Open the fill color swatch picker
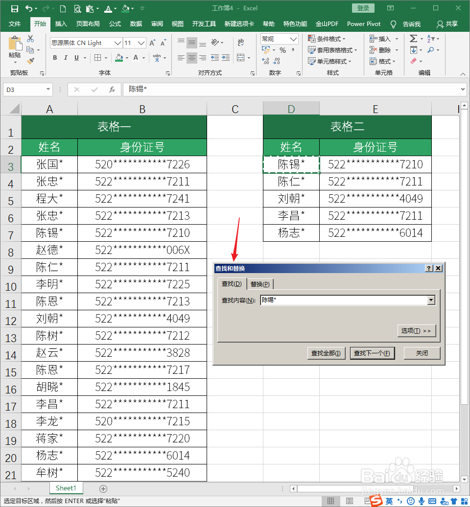 point(126,58)
